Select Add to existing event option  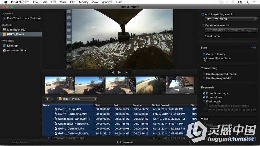(203, 14)
